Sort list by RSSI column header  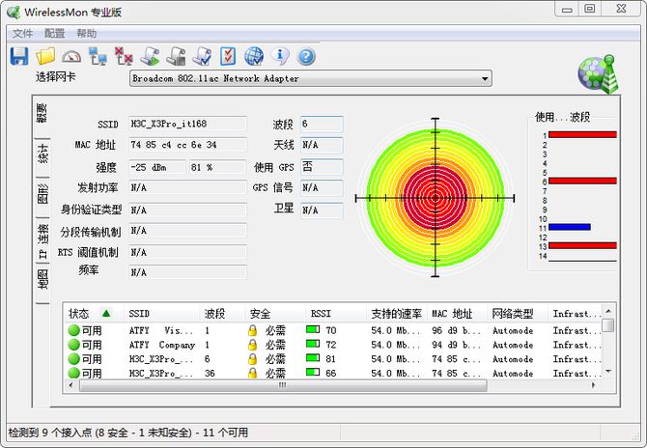pyautogui.click(x=336, y=314)
